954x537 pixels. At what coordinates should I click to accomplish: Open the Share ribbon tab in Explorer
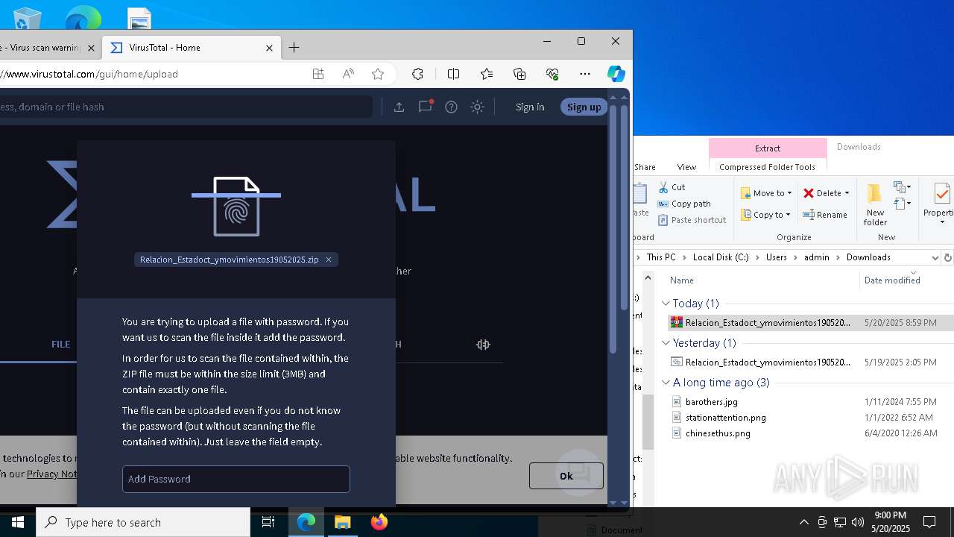click(645, 167)
